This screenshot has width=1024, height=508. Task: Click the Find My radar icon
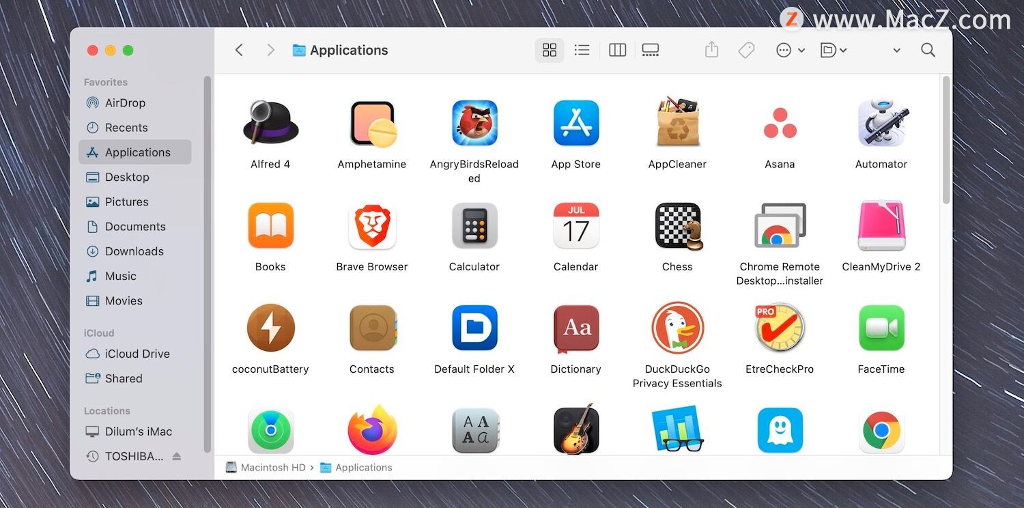pyautogui.click(x=270, y=431)
